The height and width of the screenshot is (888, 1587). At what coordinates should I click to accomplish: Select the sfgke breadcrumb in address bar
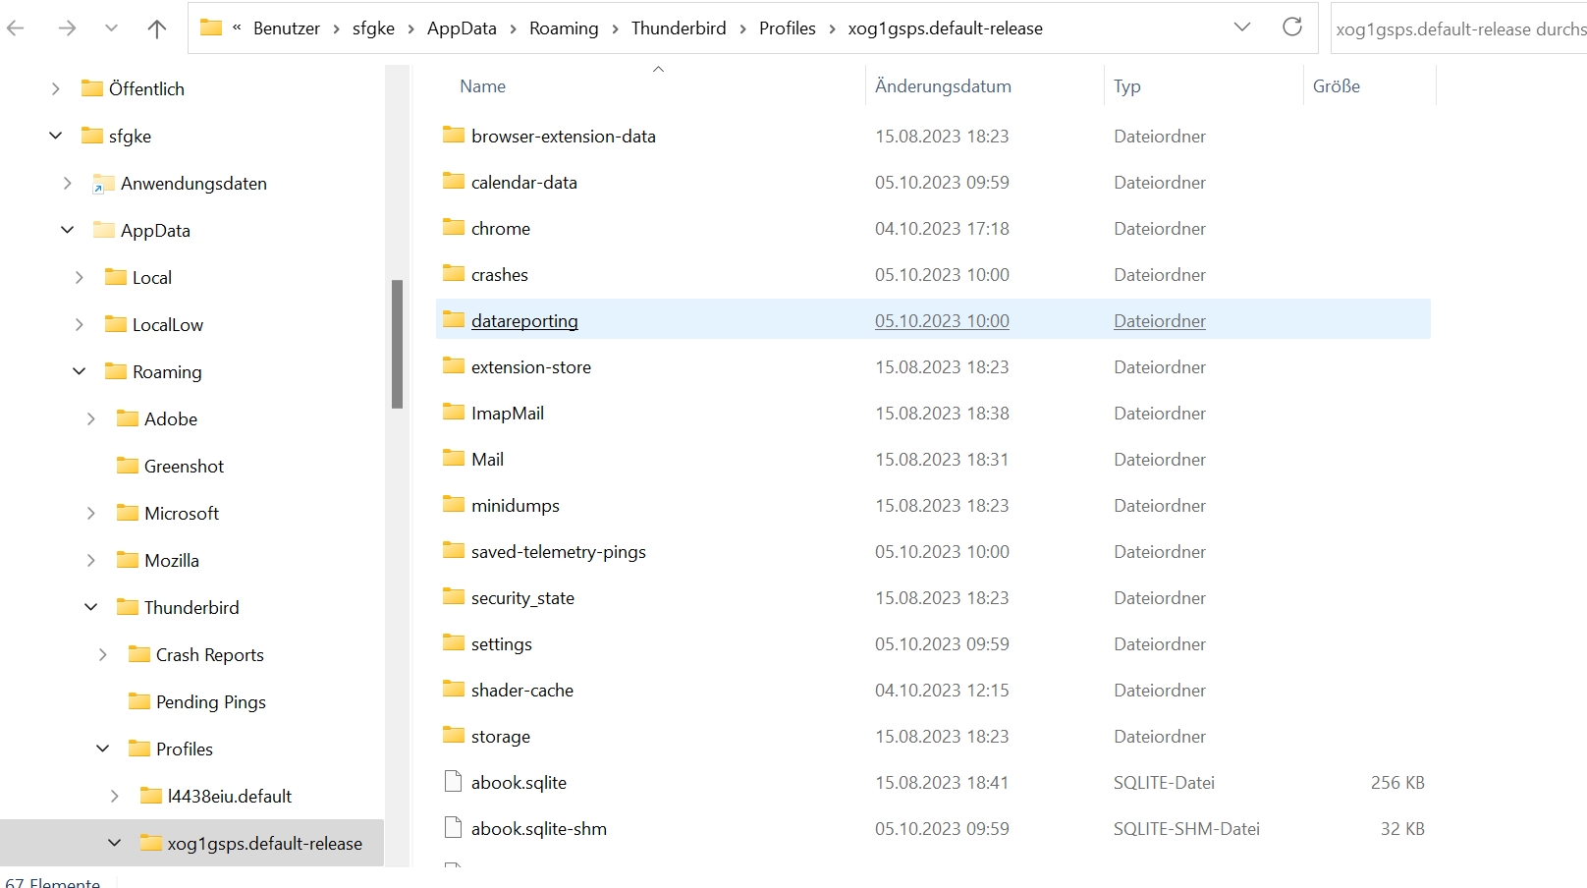[x=373, y=28]
